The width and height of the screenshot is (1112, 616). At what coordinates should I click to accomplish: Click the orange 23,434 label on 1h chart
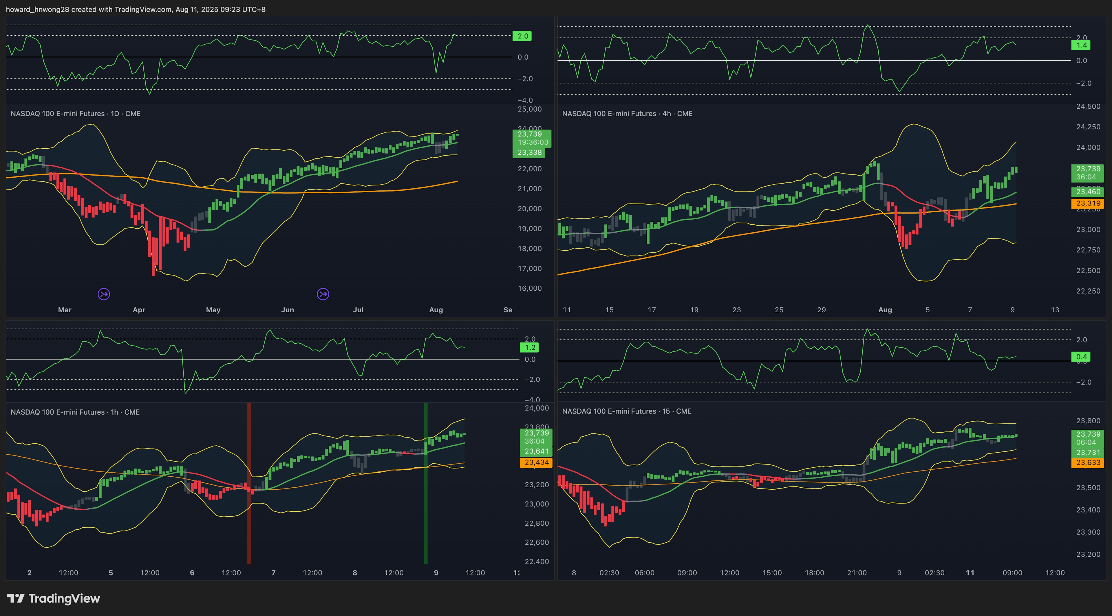click(x=536, y=462)
